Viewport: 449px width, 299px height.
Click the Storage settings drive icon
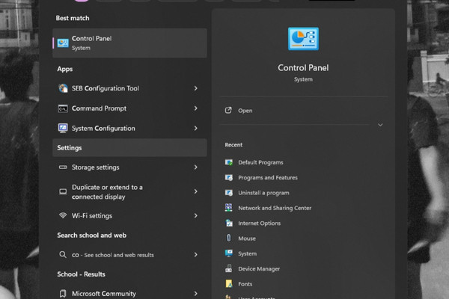pos(63,167)
